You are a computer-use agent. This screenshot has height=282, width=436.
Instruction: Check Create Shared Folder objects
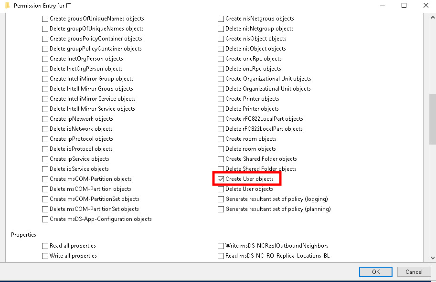pos(221,159)
